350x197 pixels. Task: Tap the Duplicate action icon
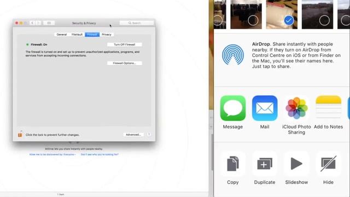pyautogui.click(x=265, y=164)
